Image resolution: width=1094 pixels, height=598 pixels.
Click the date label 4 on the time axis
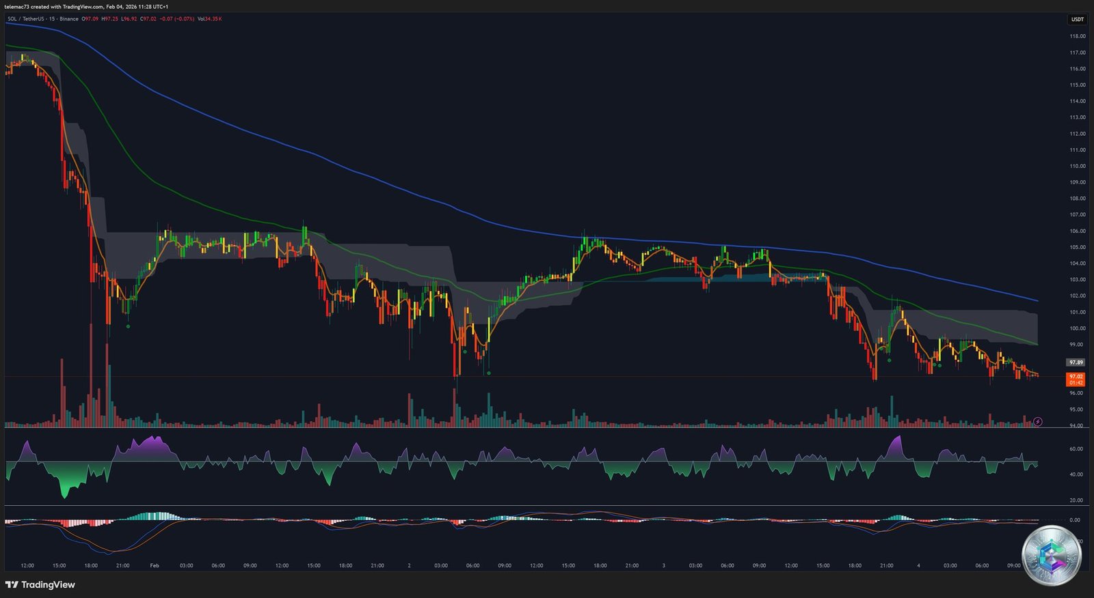[918, 565]
